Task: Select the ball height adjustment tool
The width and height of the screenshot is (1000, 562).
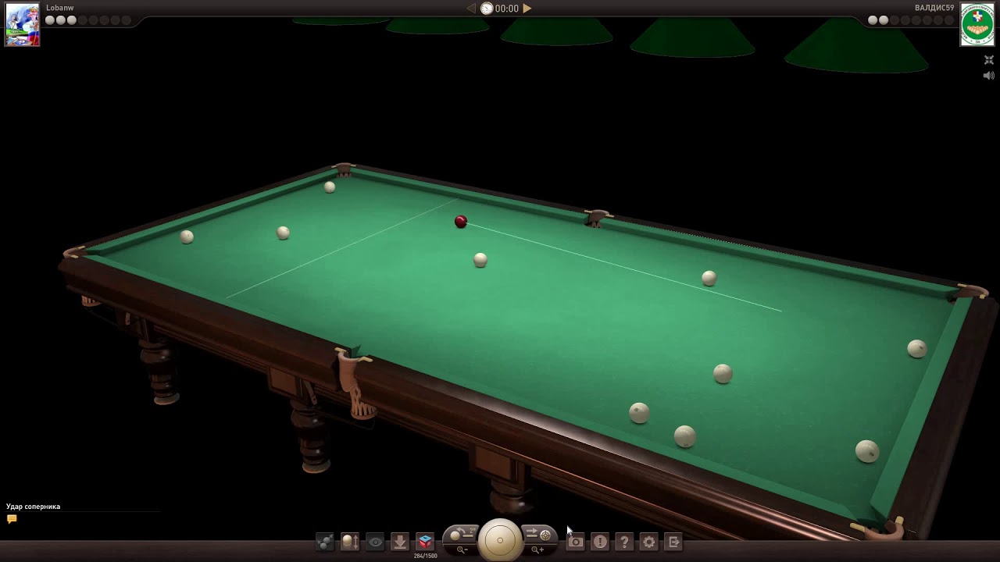Action: click(x=350, y=542)
